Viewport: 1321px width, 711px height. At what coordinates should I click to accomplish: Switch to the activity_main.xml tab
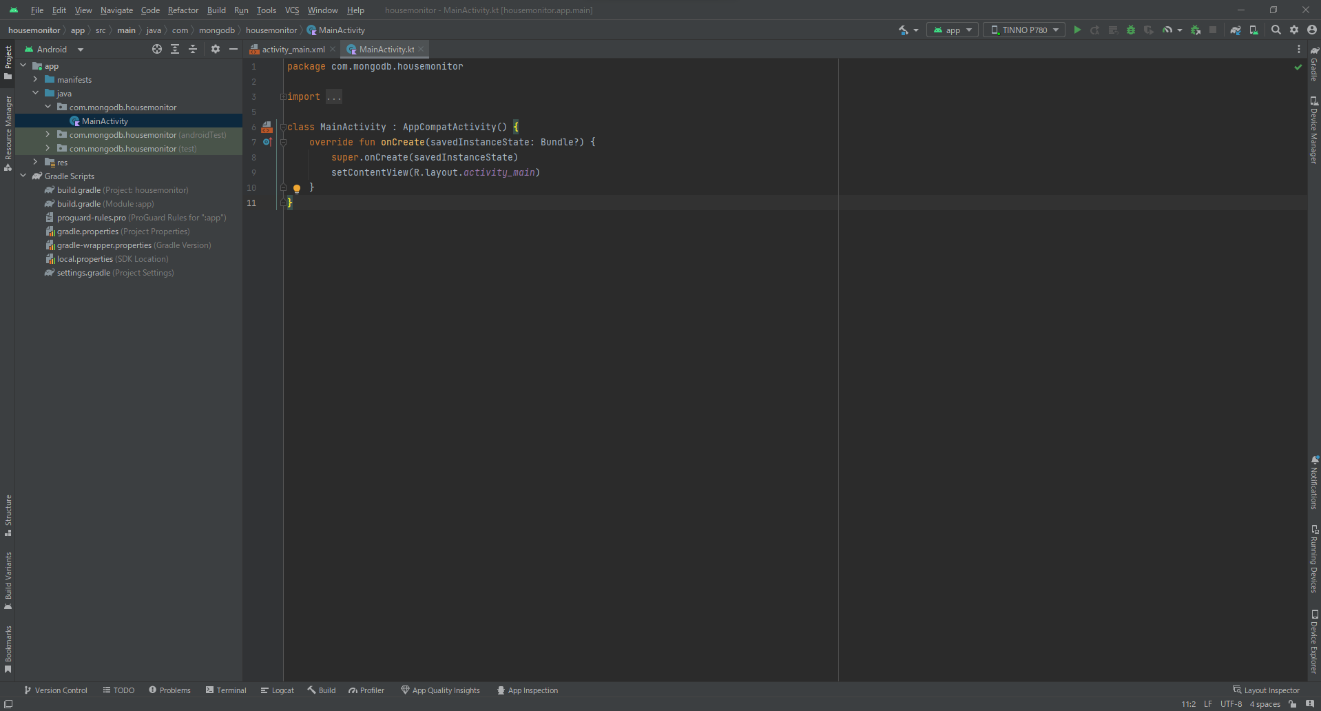pos(293,50)
